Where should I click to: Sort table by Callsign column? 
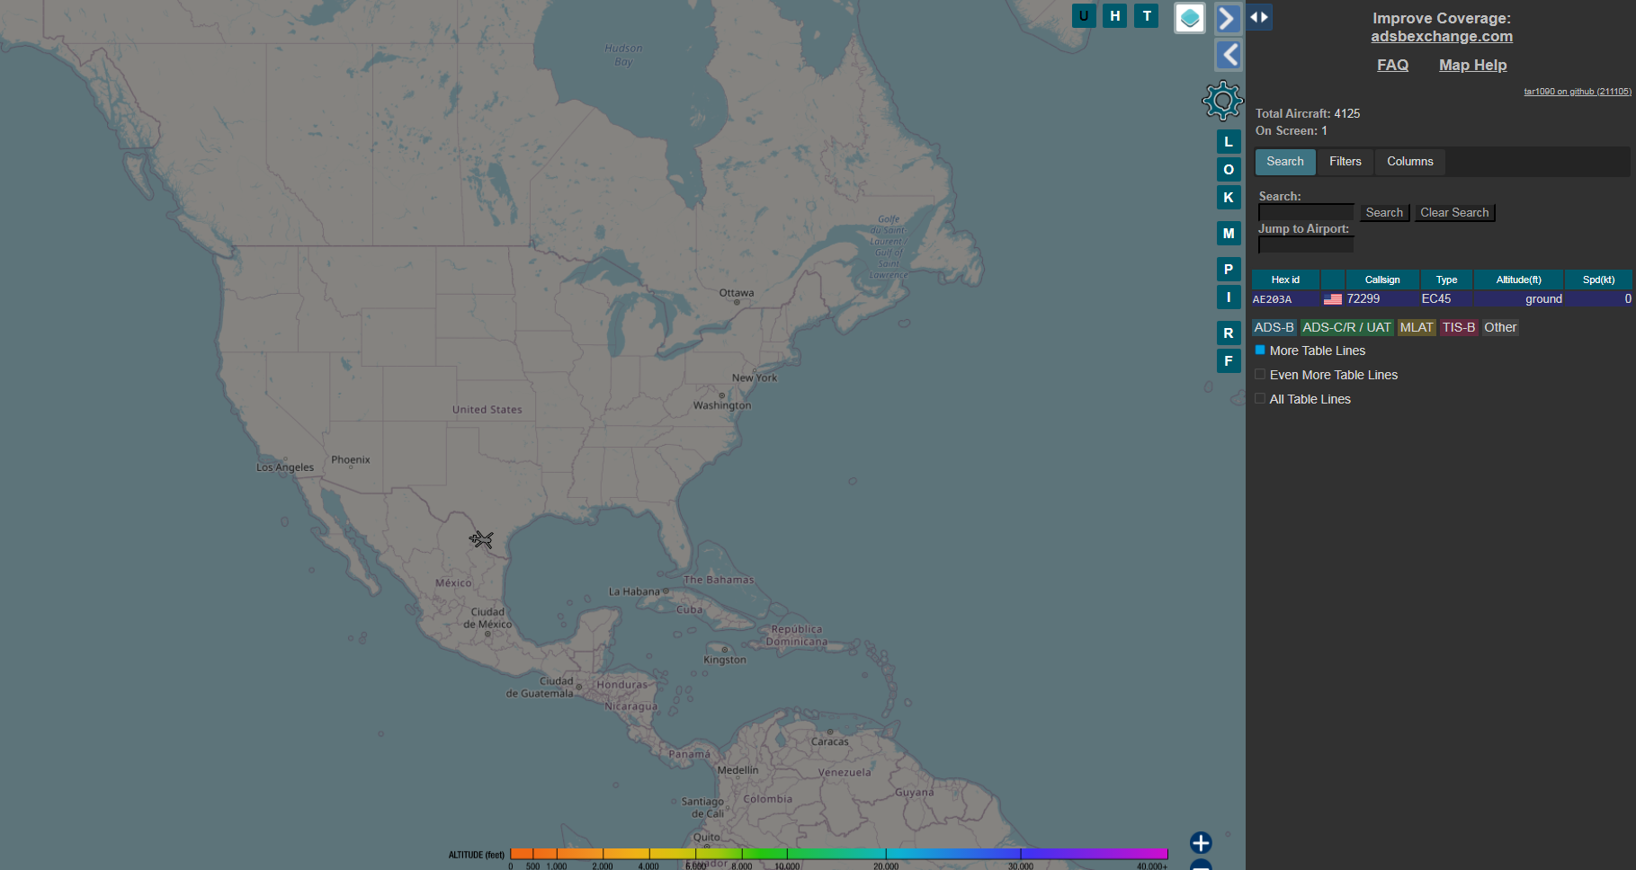(x=1382, y=280)
